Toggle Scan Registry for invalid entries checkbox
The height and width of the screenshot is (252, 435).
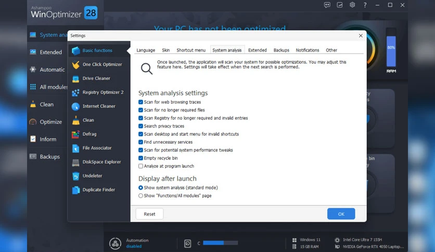[140, 118]
